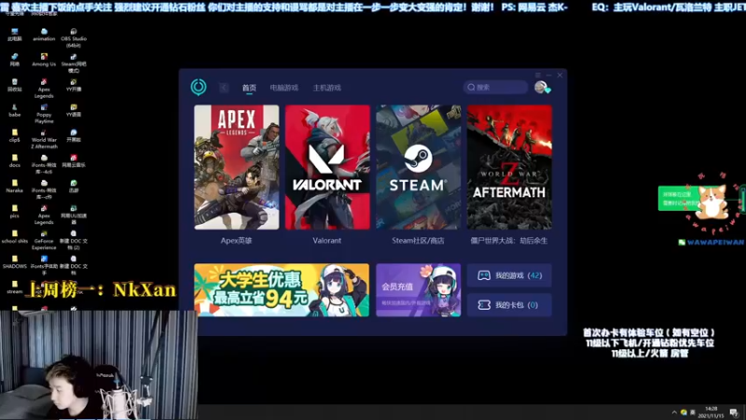Open the clip$ folder on the desktop
The height and width of the screenshot is (420, 746).
(x=15, y=135)
